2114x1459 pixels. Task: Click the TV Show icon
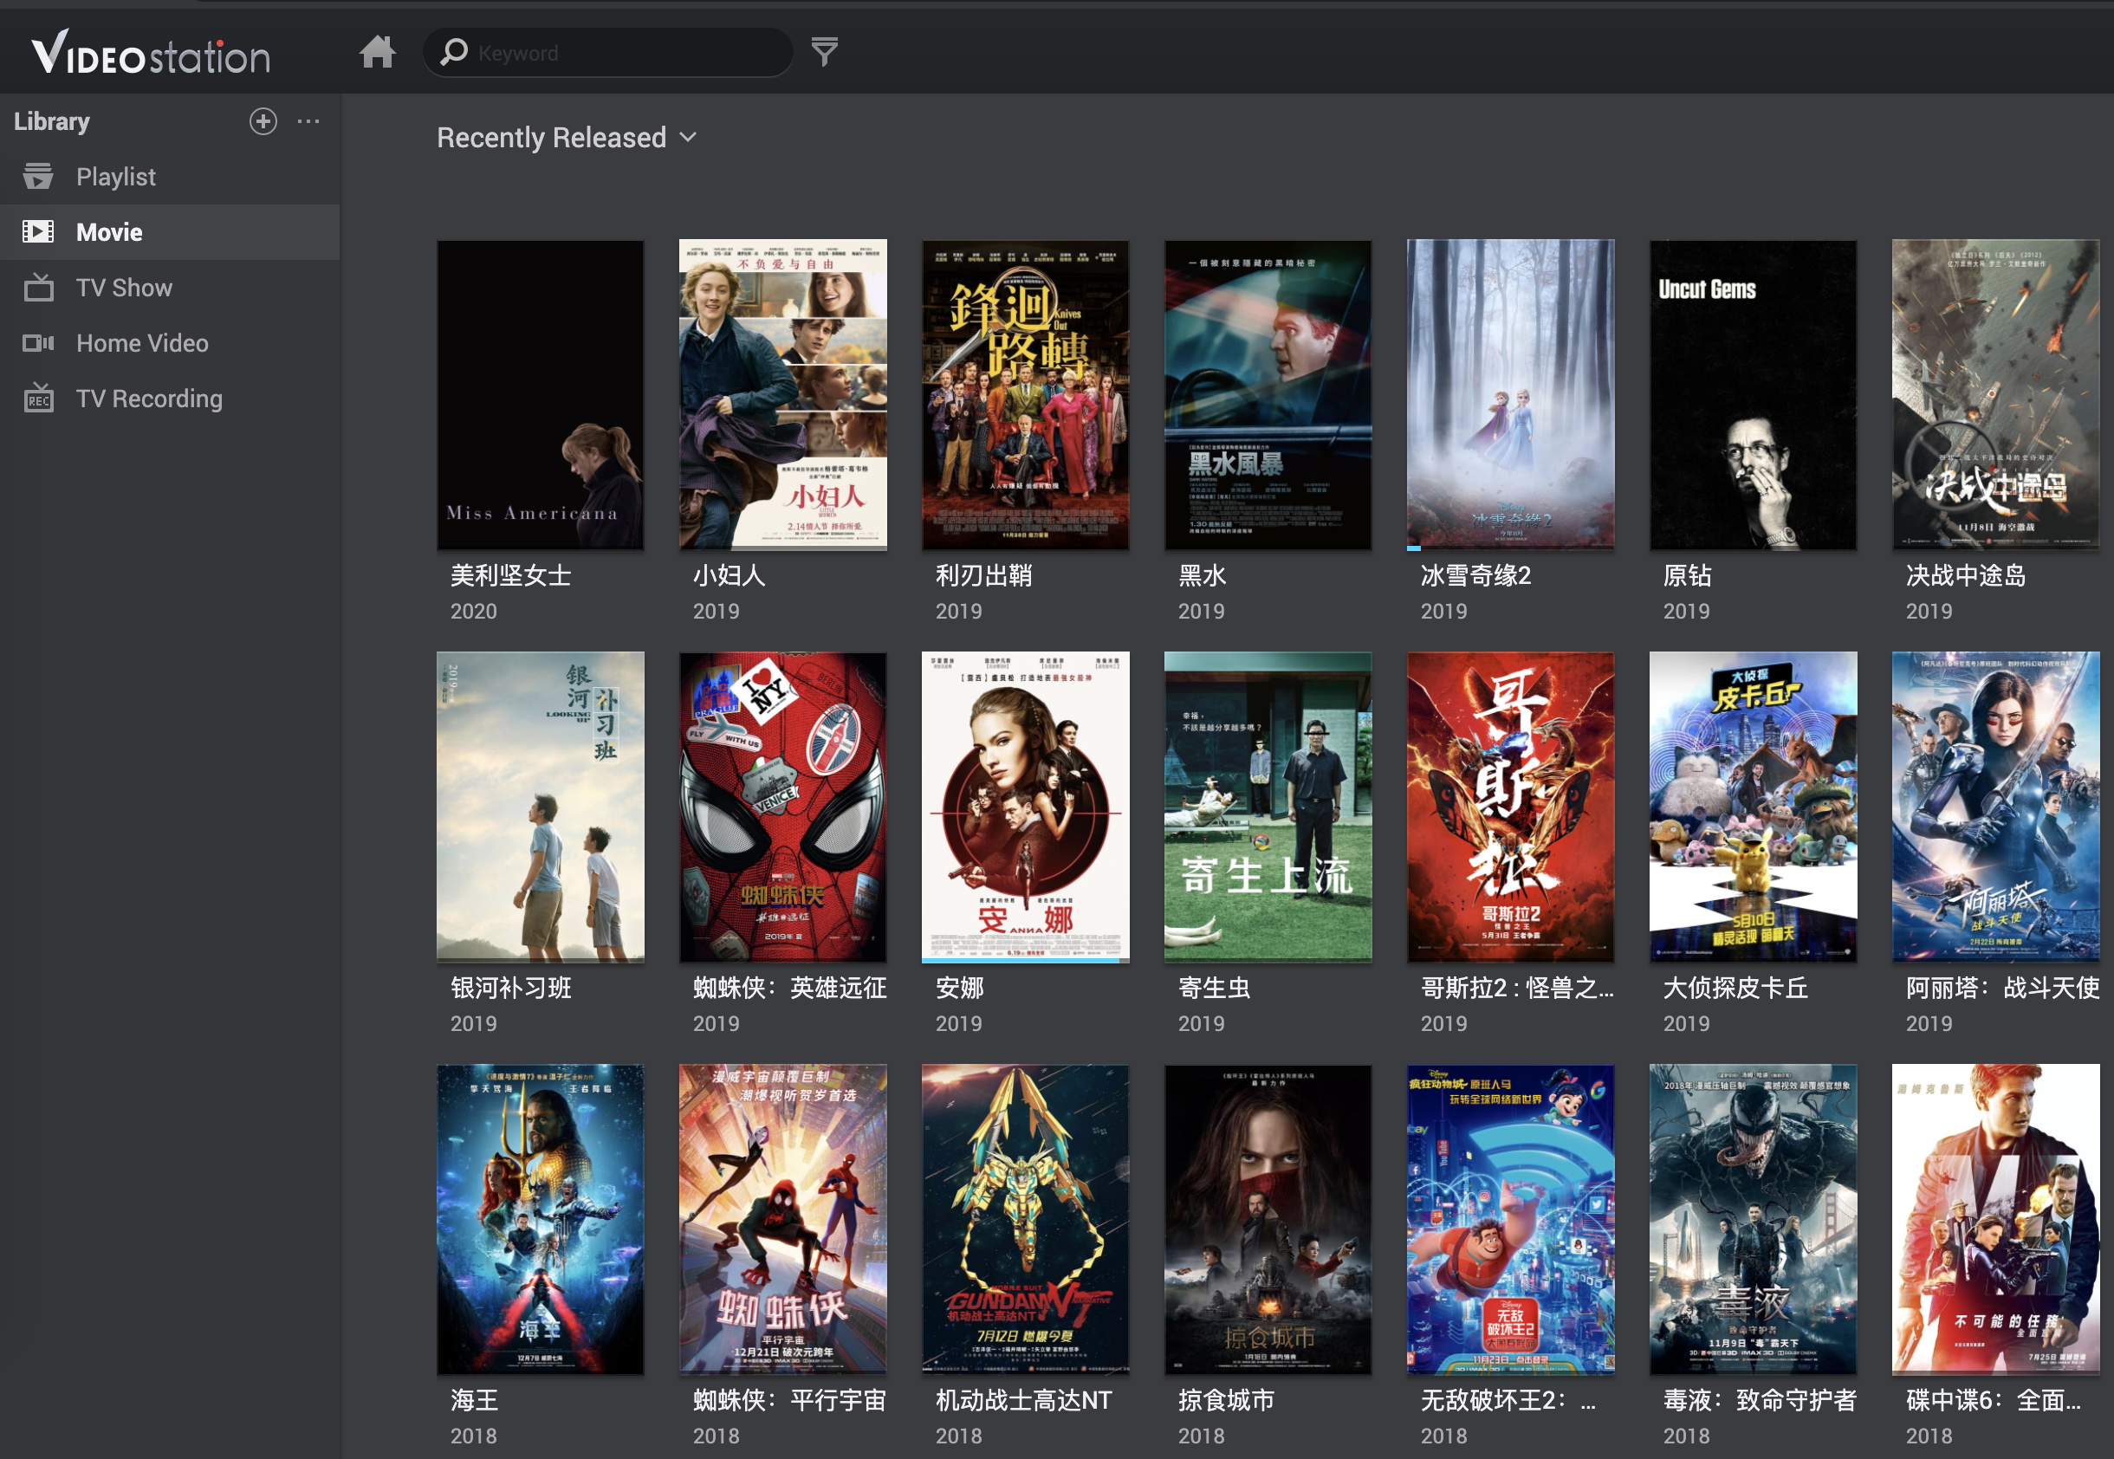(38, 287)
